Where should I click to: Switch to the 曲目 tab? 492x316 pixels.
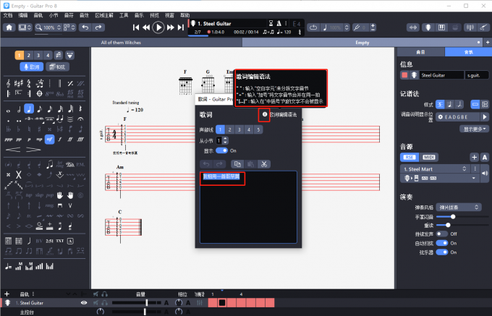(x=420, y=53)
